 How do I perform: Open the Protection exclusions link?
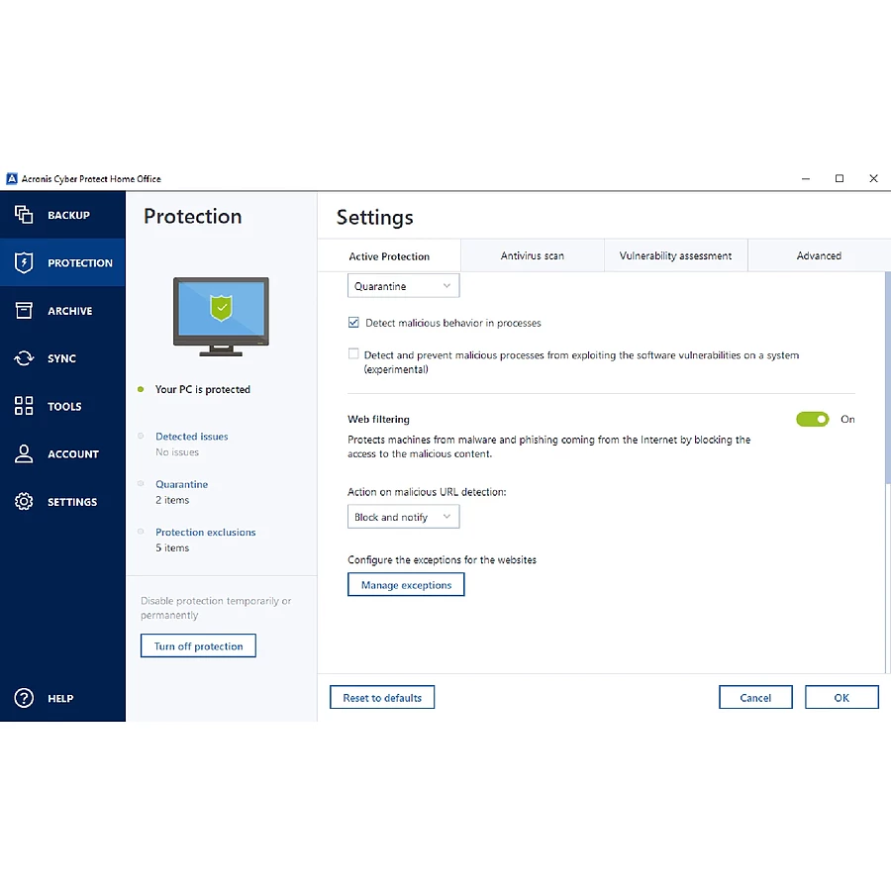[x=206, y=532]
